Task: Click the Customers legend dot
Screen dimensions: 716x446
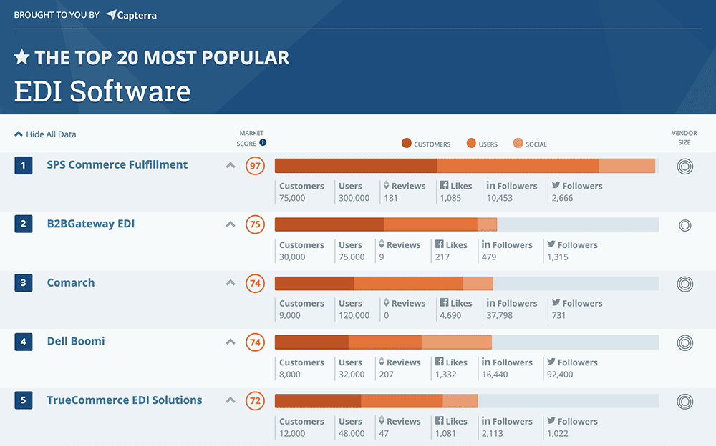Action: click(x=407, y=143)
